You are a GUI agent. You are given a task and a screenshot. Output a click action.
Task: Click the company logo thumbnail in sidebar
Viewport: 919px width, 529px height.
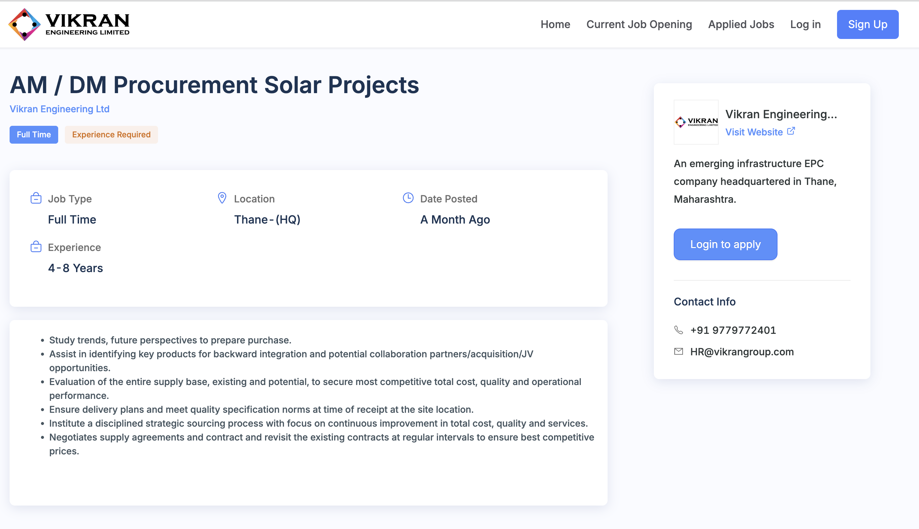(696, 123)
